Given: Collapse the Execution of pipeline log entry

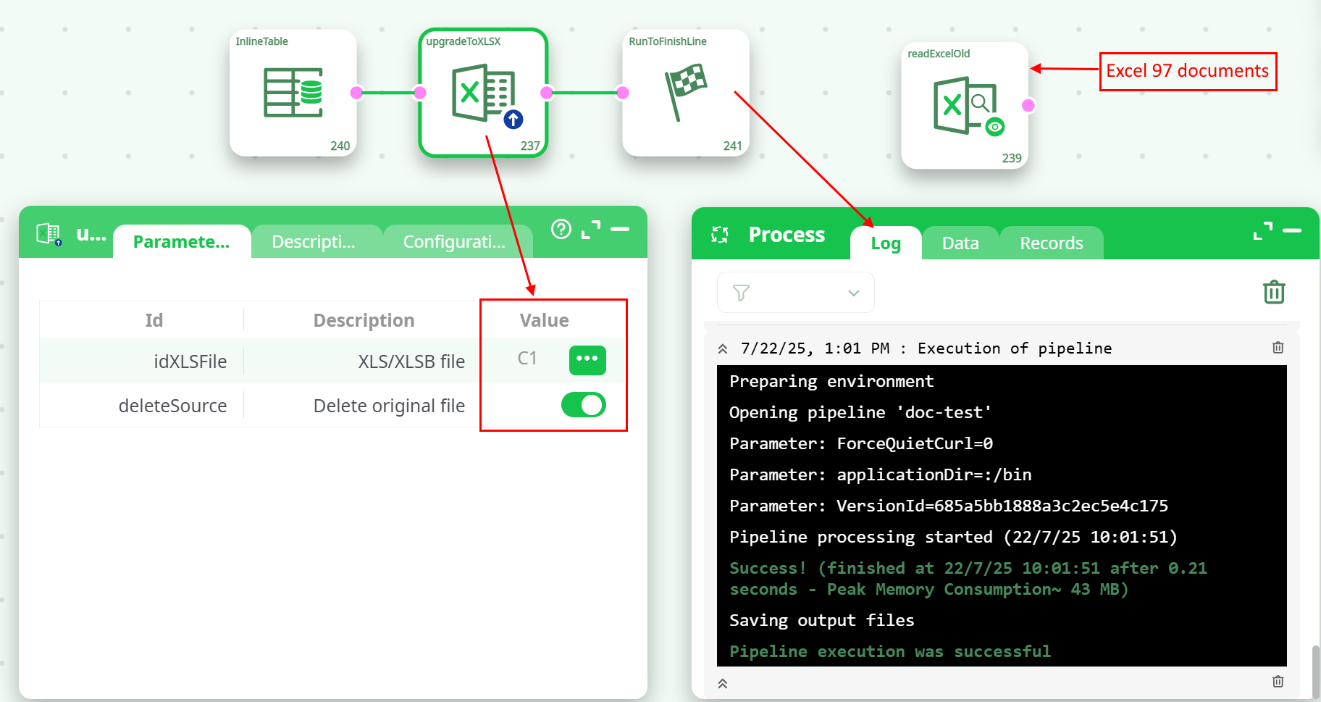Looking at the screenshot, I should coord(723,349).
